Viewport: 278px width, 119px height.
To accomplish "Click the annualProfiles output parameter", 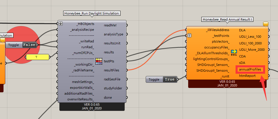I will [x=250, y=69].
